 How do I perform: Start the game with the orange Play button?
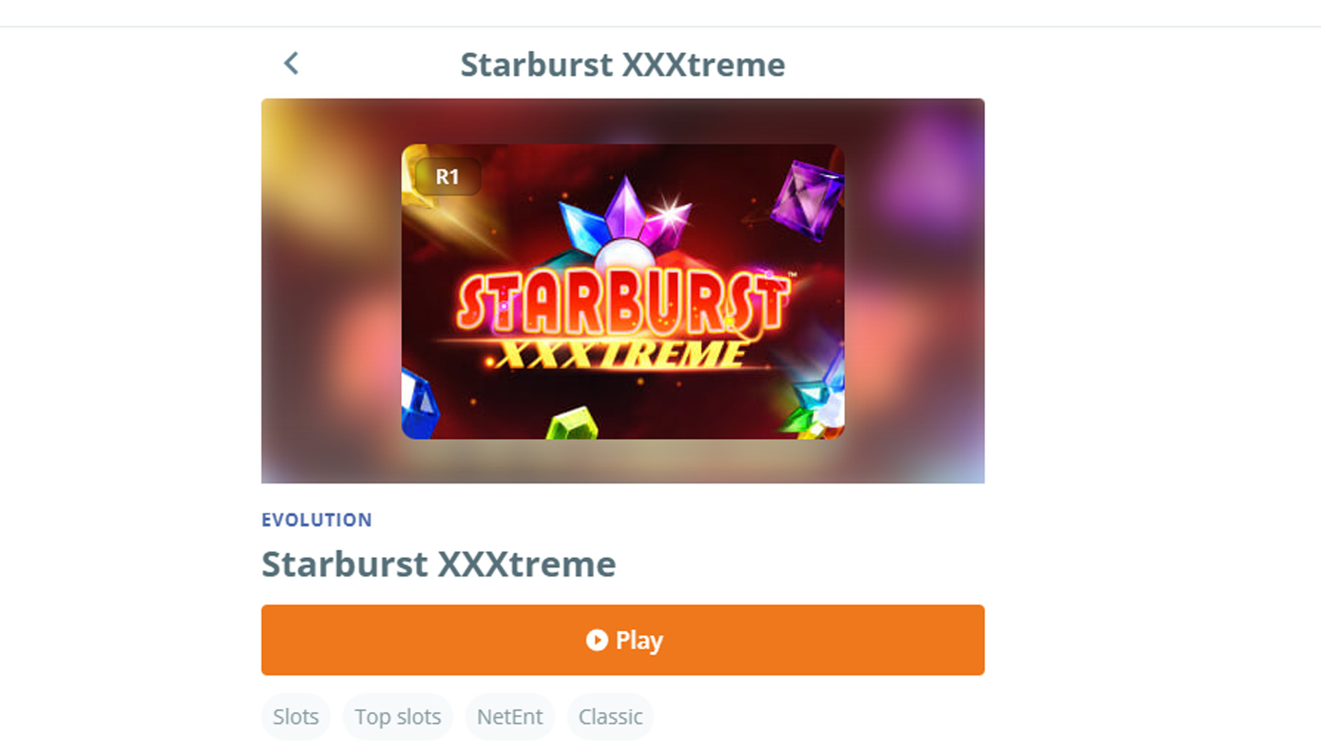coord(623,640)
